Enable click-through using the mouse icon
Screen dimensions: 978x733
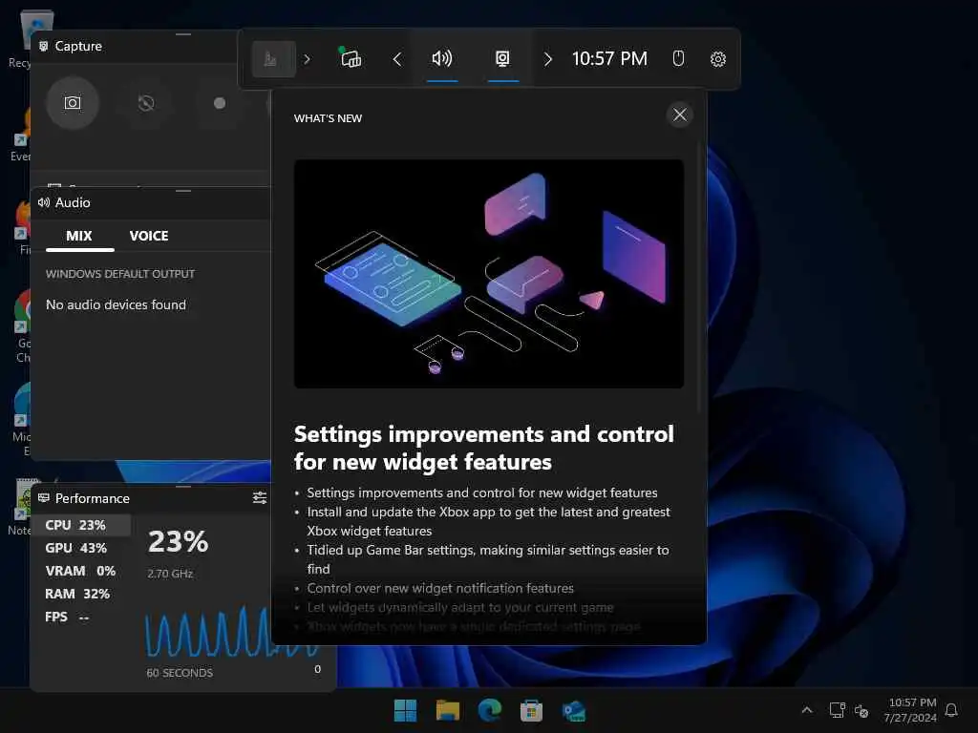679,58
